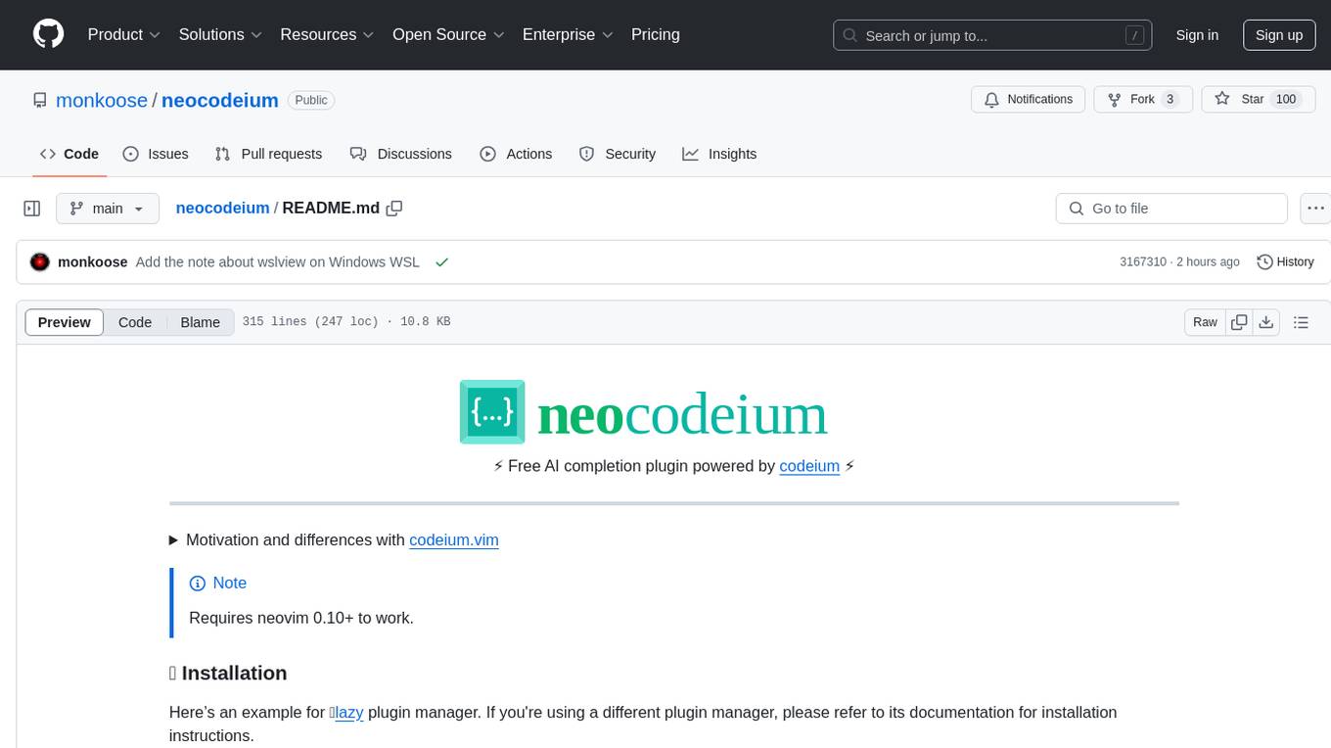Expand the file tree side panel
The height and width of the screenshot is (748, 1331).
click(x=32, y=209)
